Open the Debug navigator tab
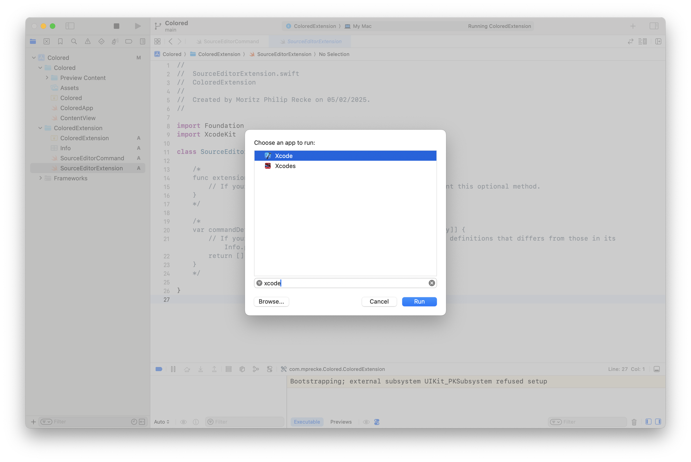Image resolution: width=691 pixels, height=462 pixels. (115, 41)
